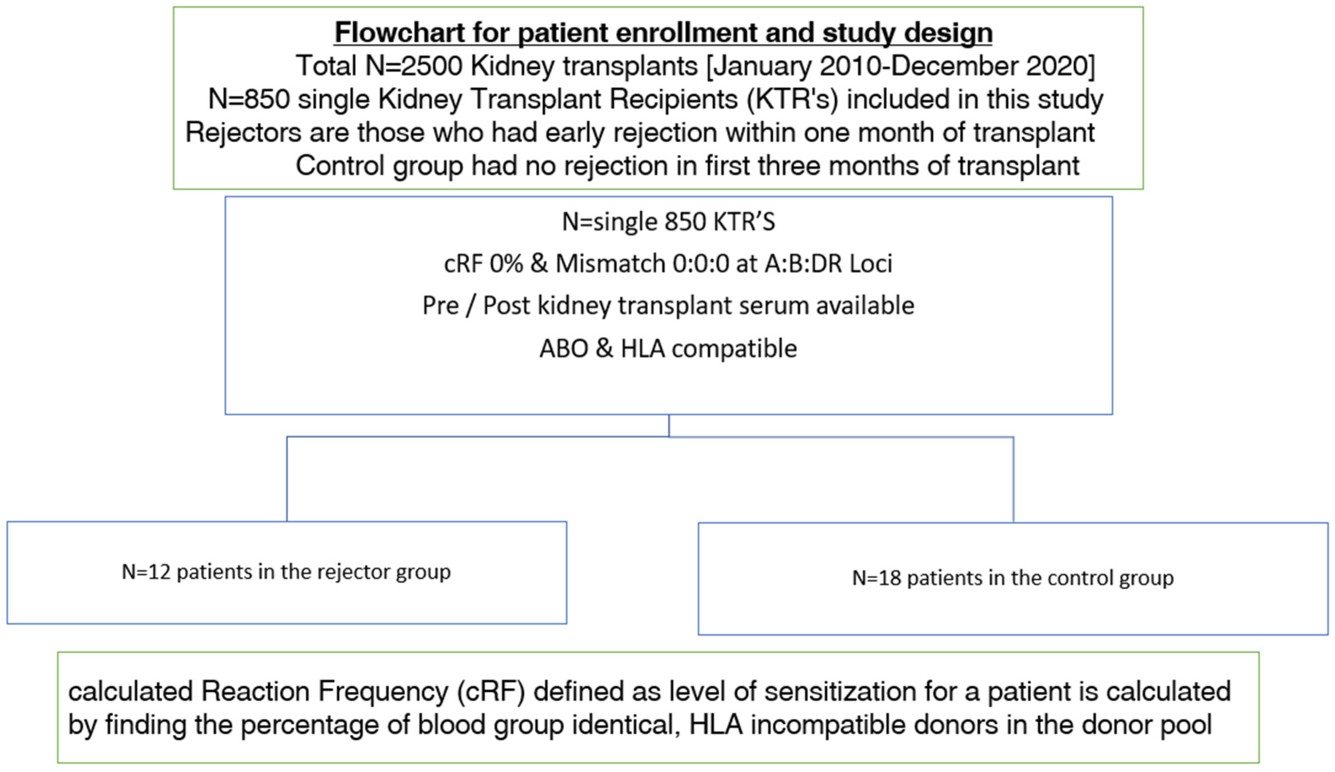The image size is (1335, 772).
Task: Click the control group box with N=18
Action: pyautogui.click(x=1013, y=578)
